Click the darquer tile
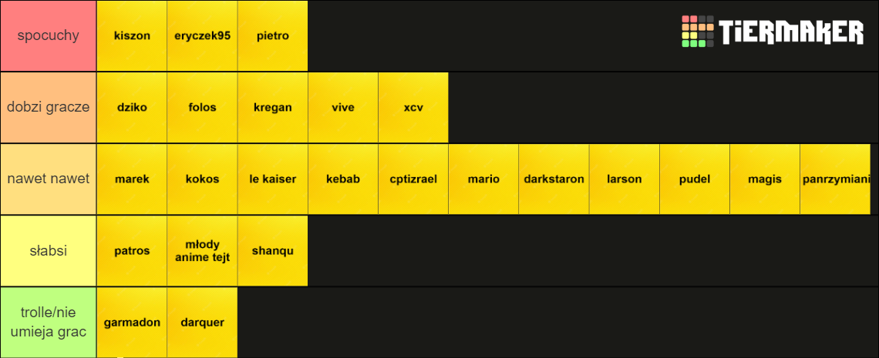The height and width of the screenshot is (358, 879). [x=202, y=322]
